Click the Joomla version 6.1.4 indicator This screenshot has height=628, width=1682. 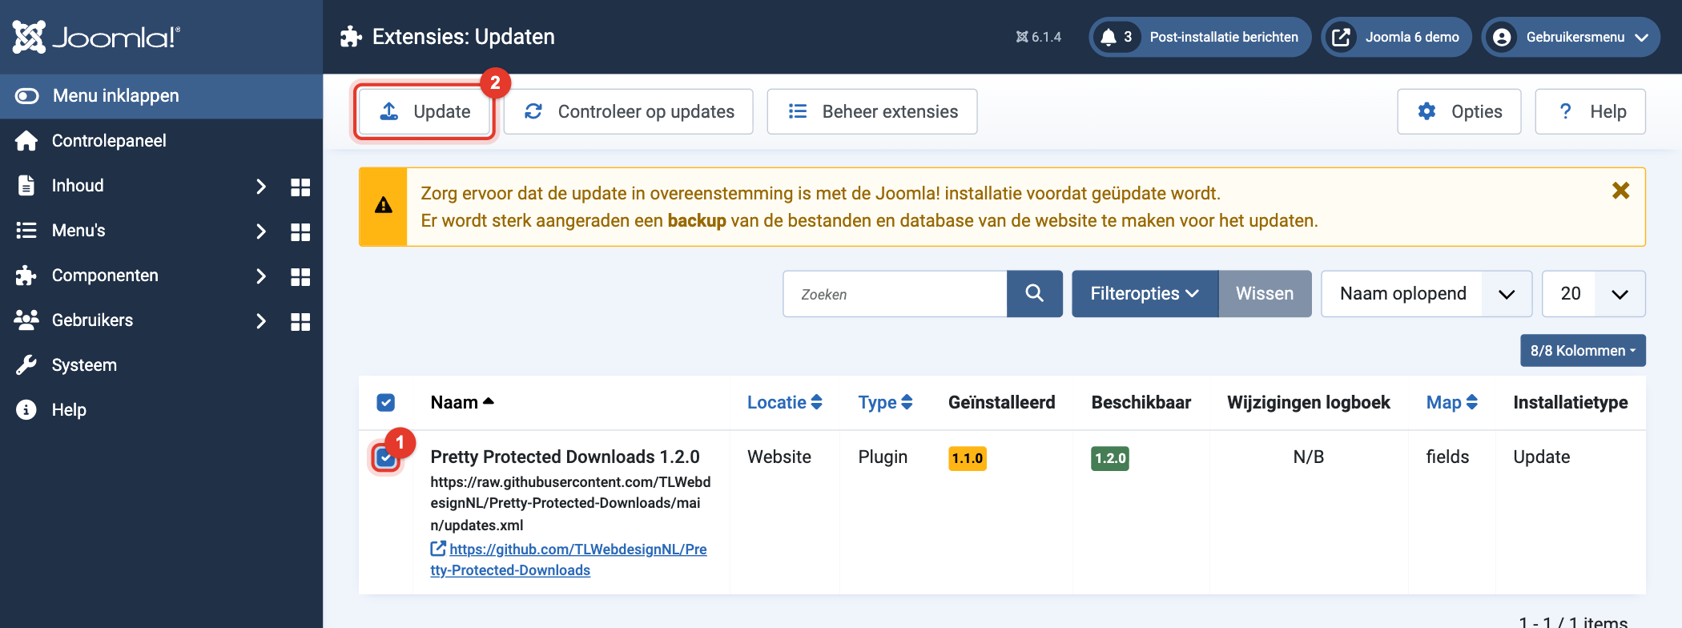(x=1038, y=37)
